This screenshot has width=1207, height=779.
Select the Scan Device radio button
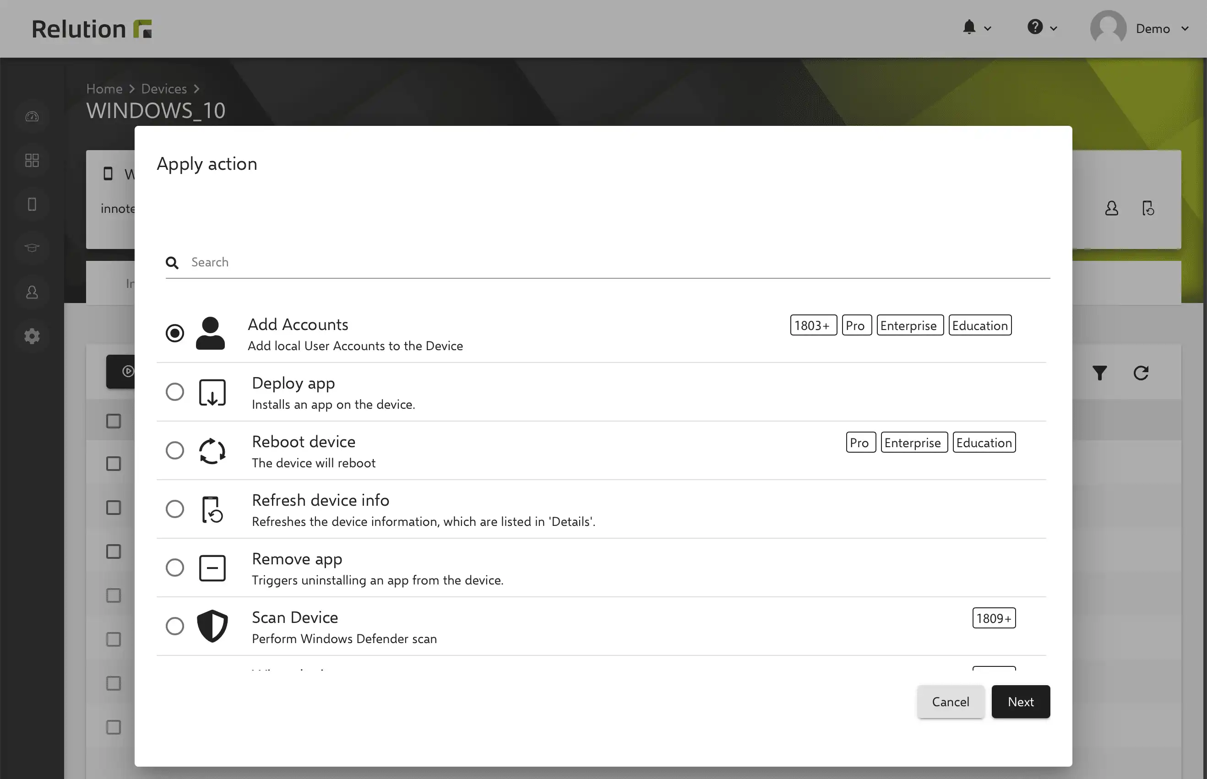tap(174, 626)
